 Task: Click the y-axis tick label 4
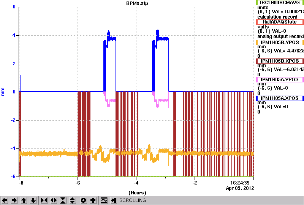point(14,35)
